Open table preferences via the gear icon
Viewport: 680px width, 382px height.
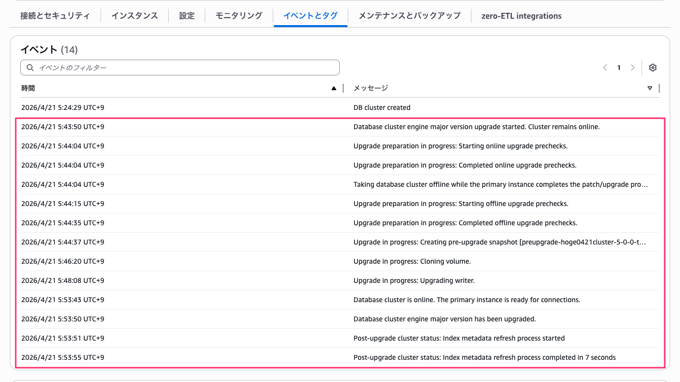point(652,68)
